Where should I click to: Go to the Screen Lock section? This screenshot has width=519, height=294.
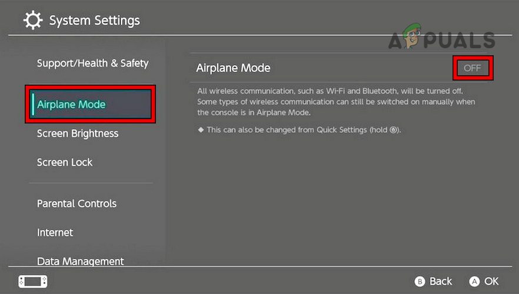[x=65, y=162]
